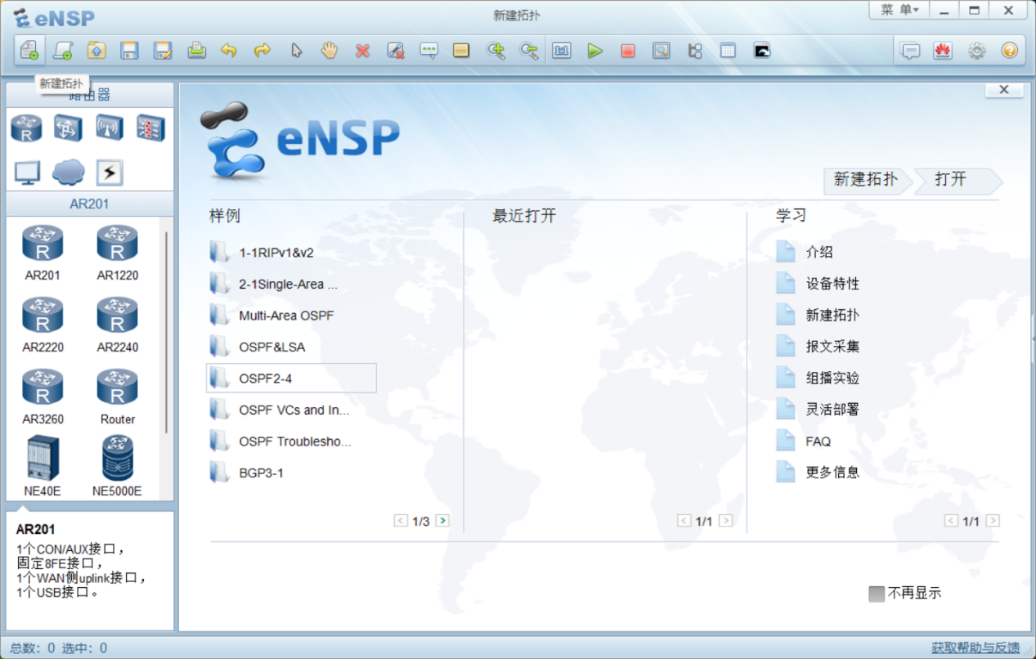Open help question mark icon
Screen dimensions: 1036x659
point(1009,51)
